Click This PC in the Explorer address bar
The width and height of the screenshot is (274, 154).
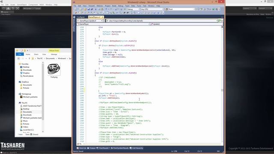(x=40, y=59)
